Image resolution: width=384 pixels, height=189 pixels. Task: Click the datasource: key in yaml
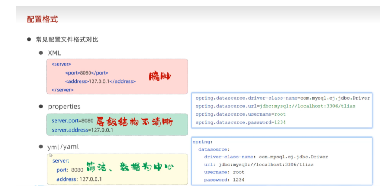pyautogui.click(x=214, y=149)
